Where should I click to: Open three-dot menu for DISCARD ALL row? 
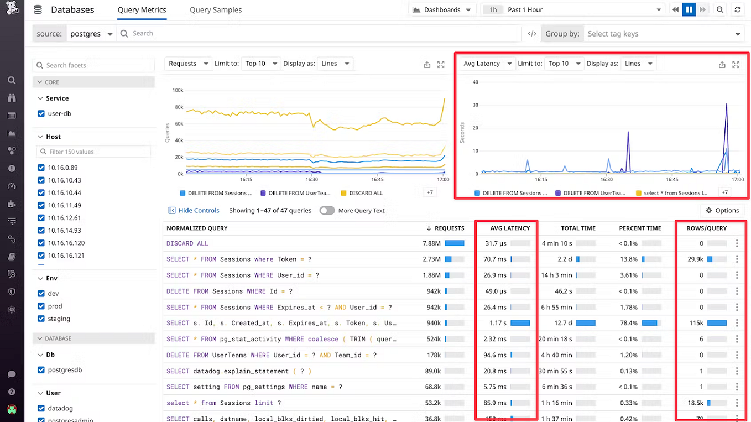pos(737,243)
